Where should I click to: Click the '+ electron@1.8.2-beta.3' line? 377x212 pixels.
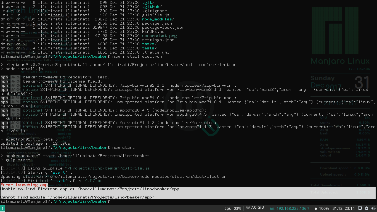pos(29,139)
